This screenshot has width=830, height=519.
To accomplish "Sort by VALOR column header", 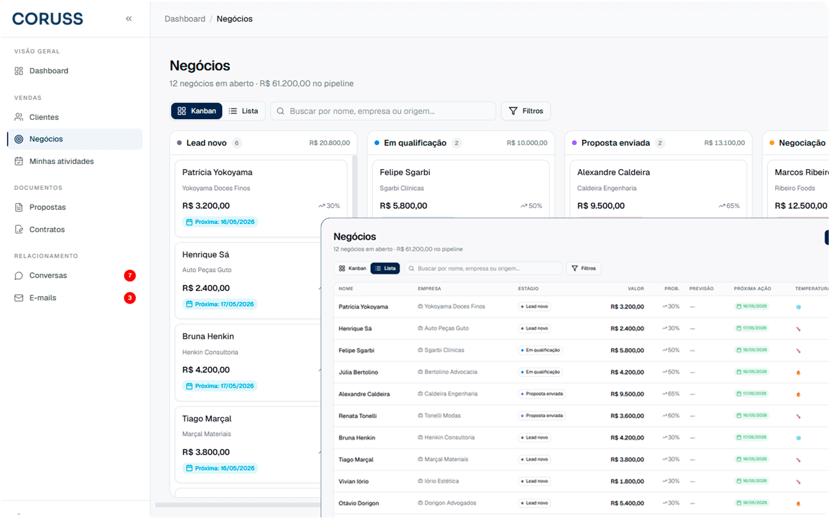I will (x=636, y=289).
